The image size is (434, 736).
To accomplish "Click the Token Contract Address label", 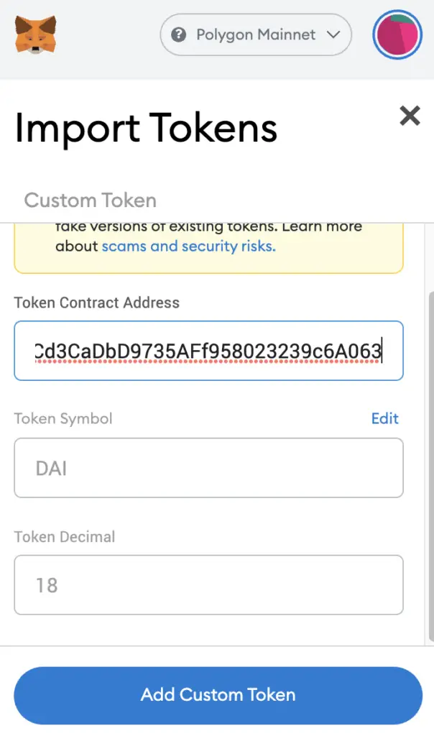I will pos(97,303).
